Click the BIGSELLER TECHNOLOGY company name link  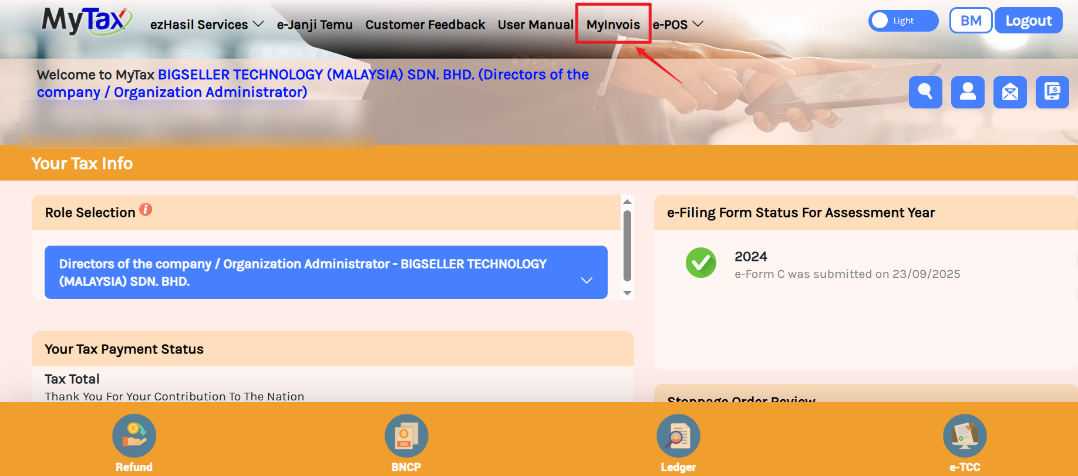click(x=313, y=83)
